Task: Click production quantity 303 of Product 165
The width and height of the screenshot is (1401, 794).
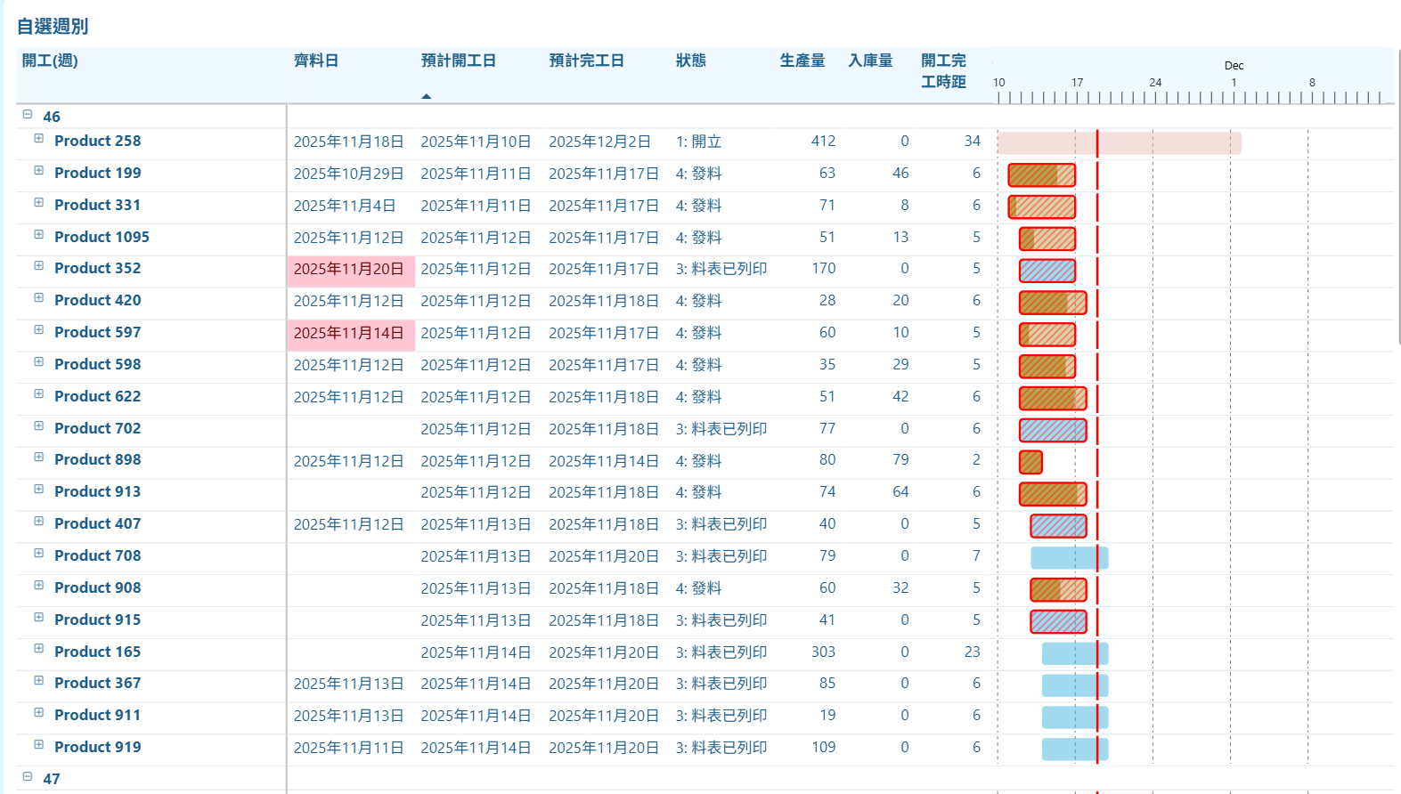Action: click(x=823, y=652)
